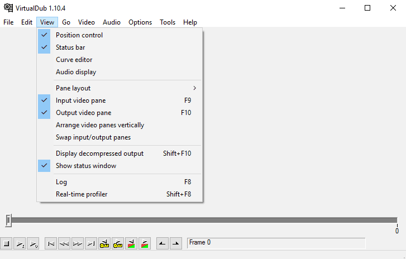The image size is (406, 259).
Task: Open the Options menu
Action: click(140, 22)
